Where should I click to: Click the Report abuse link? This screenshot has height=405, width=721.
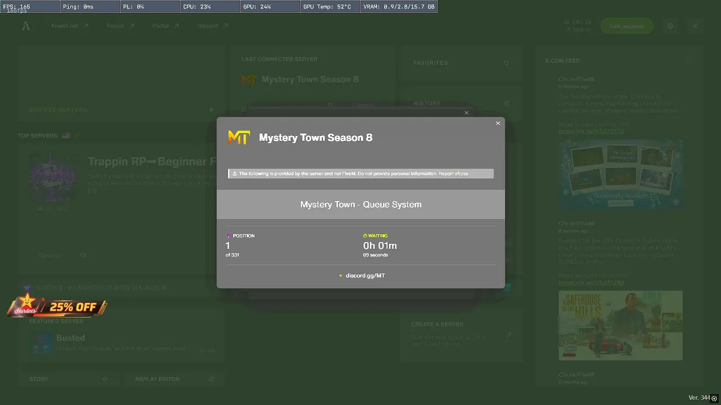[453, 174]
